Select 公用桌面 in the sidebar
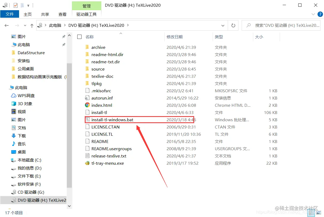This screenshot has height=217, width=324. coord(26,69)
